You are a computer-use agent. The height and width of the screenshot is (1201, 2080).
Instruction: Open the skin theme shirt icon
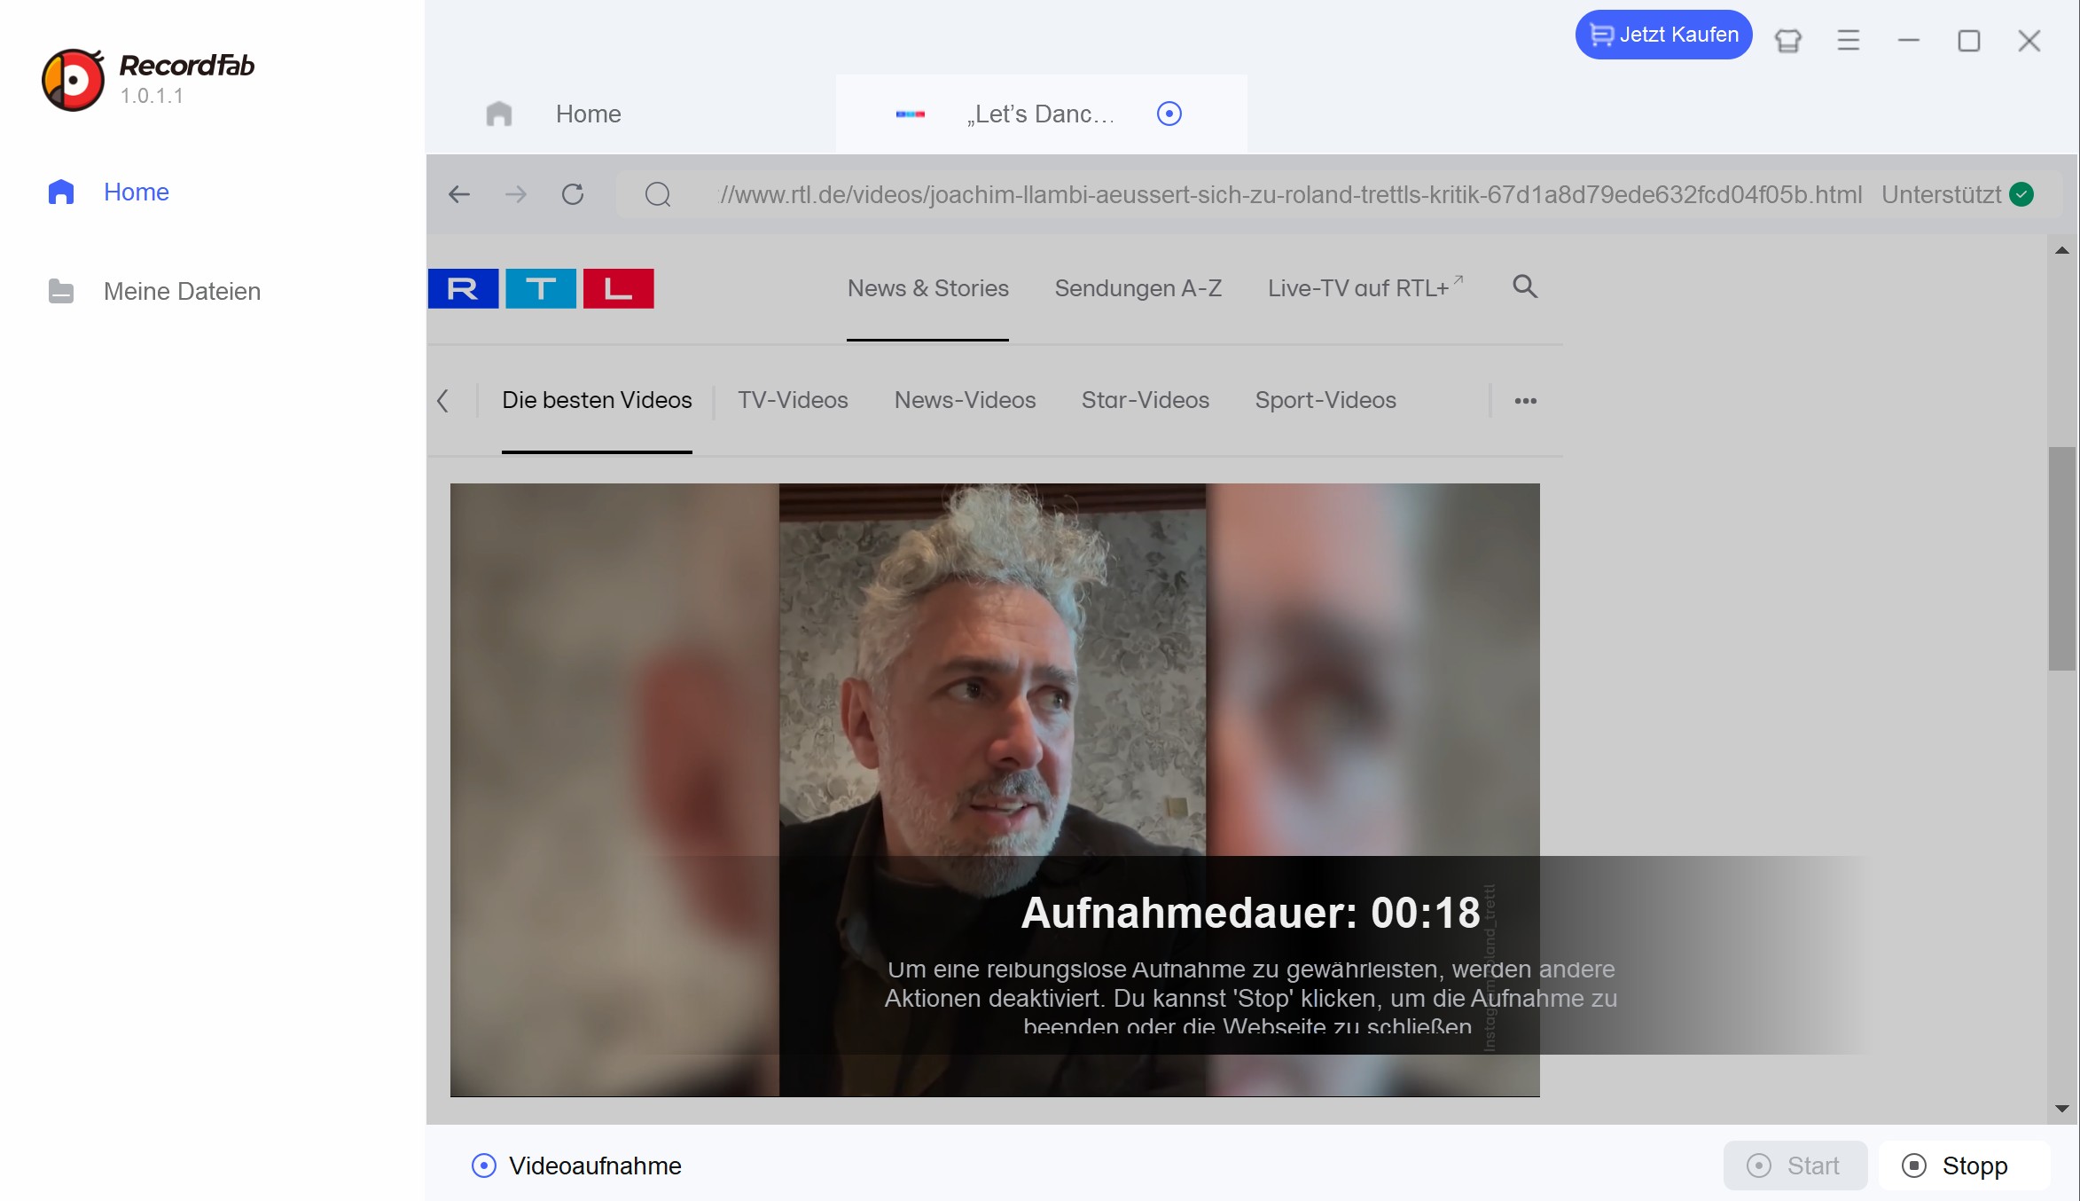pyautogui.click(x=1788, y=41)
